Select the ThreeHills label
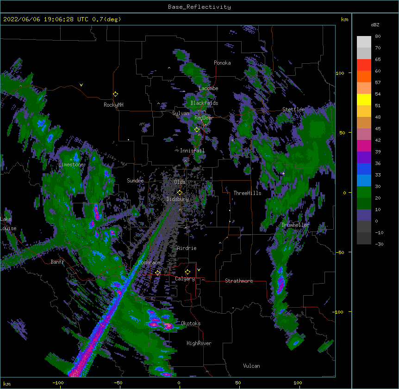This screenshot has height=389, width=399. 247,193
